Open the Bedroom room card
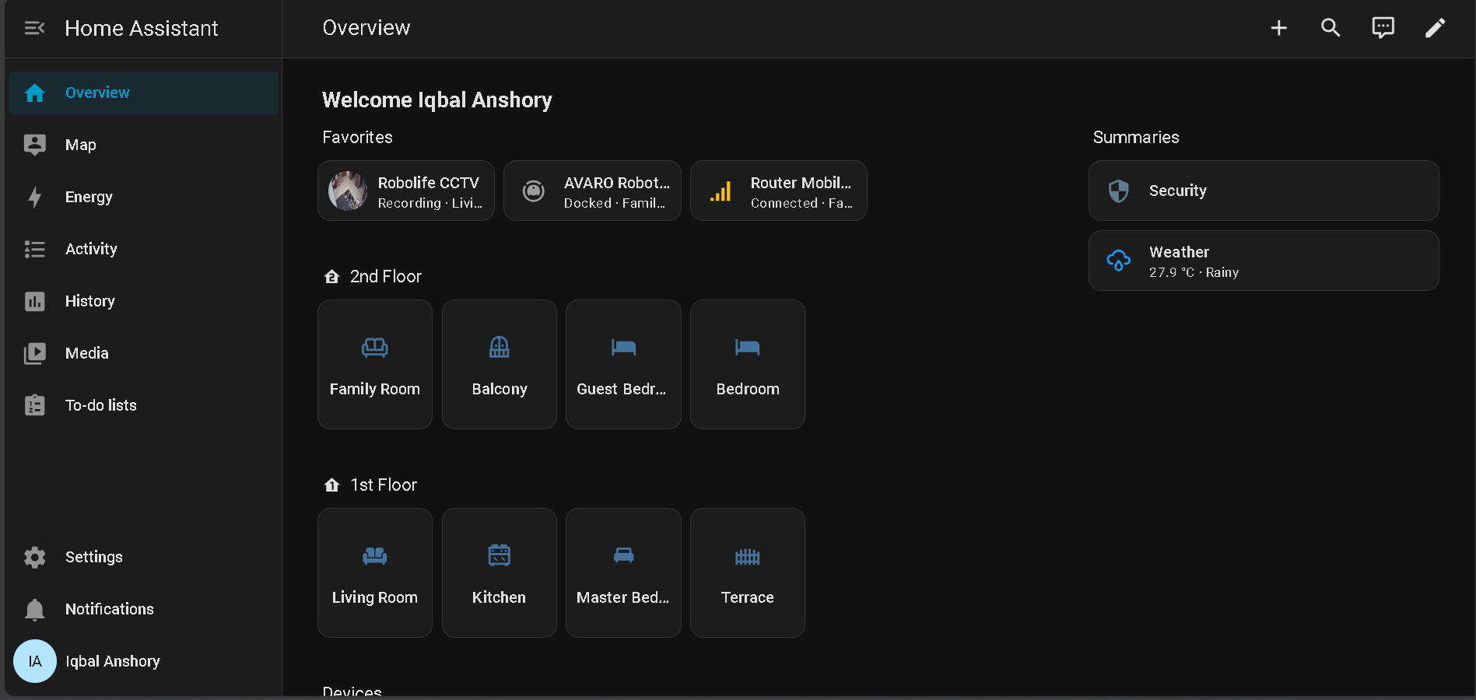 [746, 364]
